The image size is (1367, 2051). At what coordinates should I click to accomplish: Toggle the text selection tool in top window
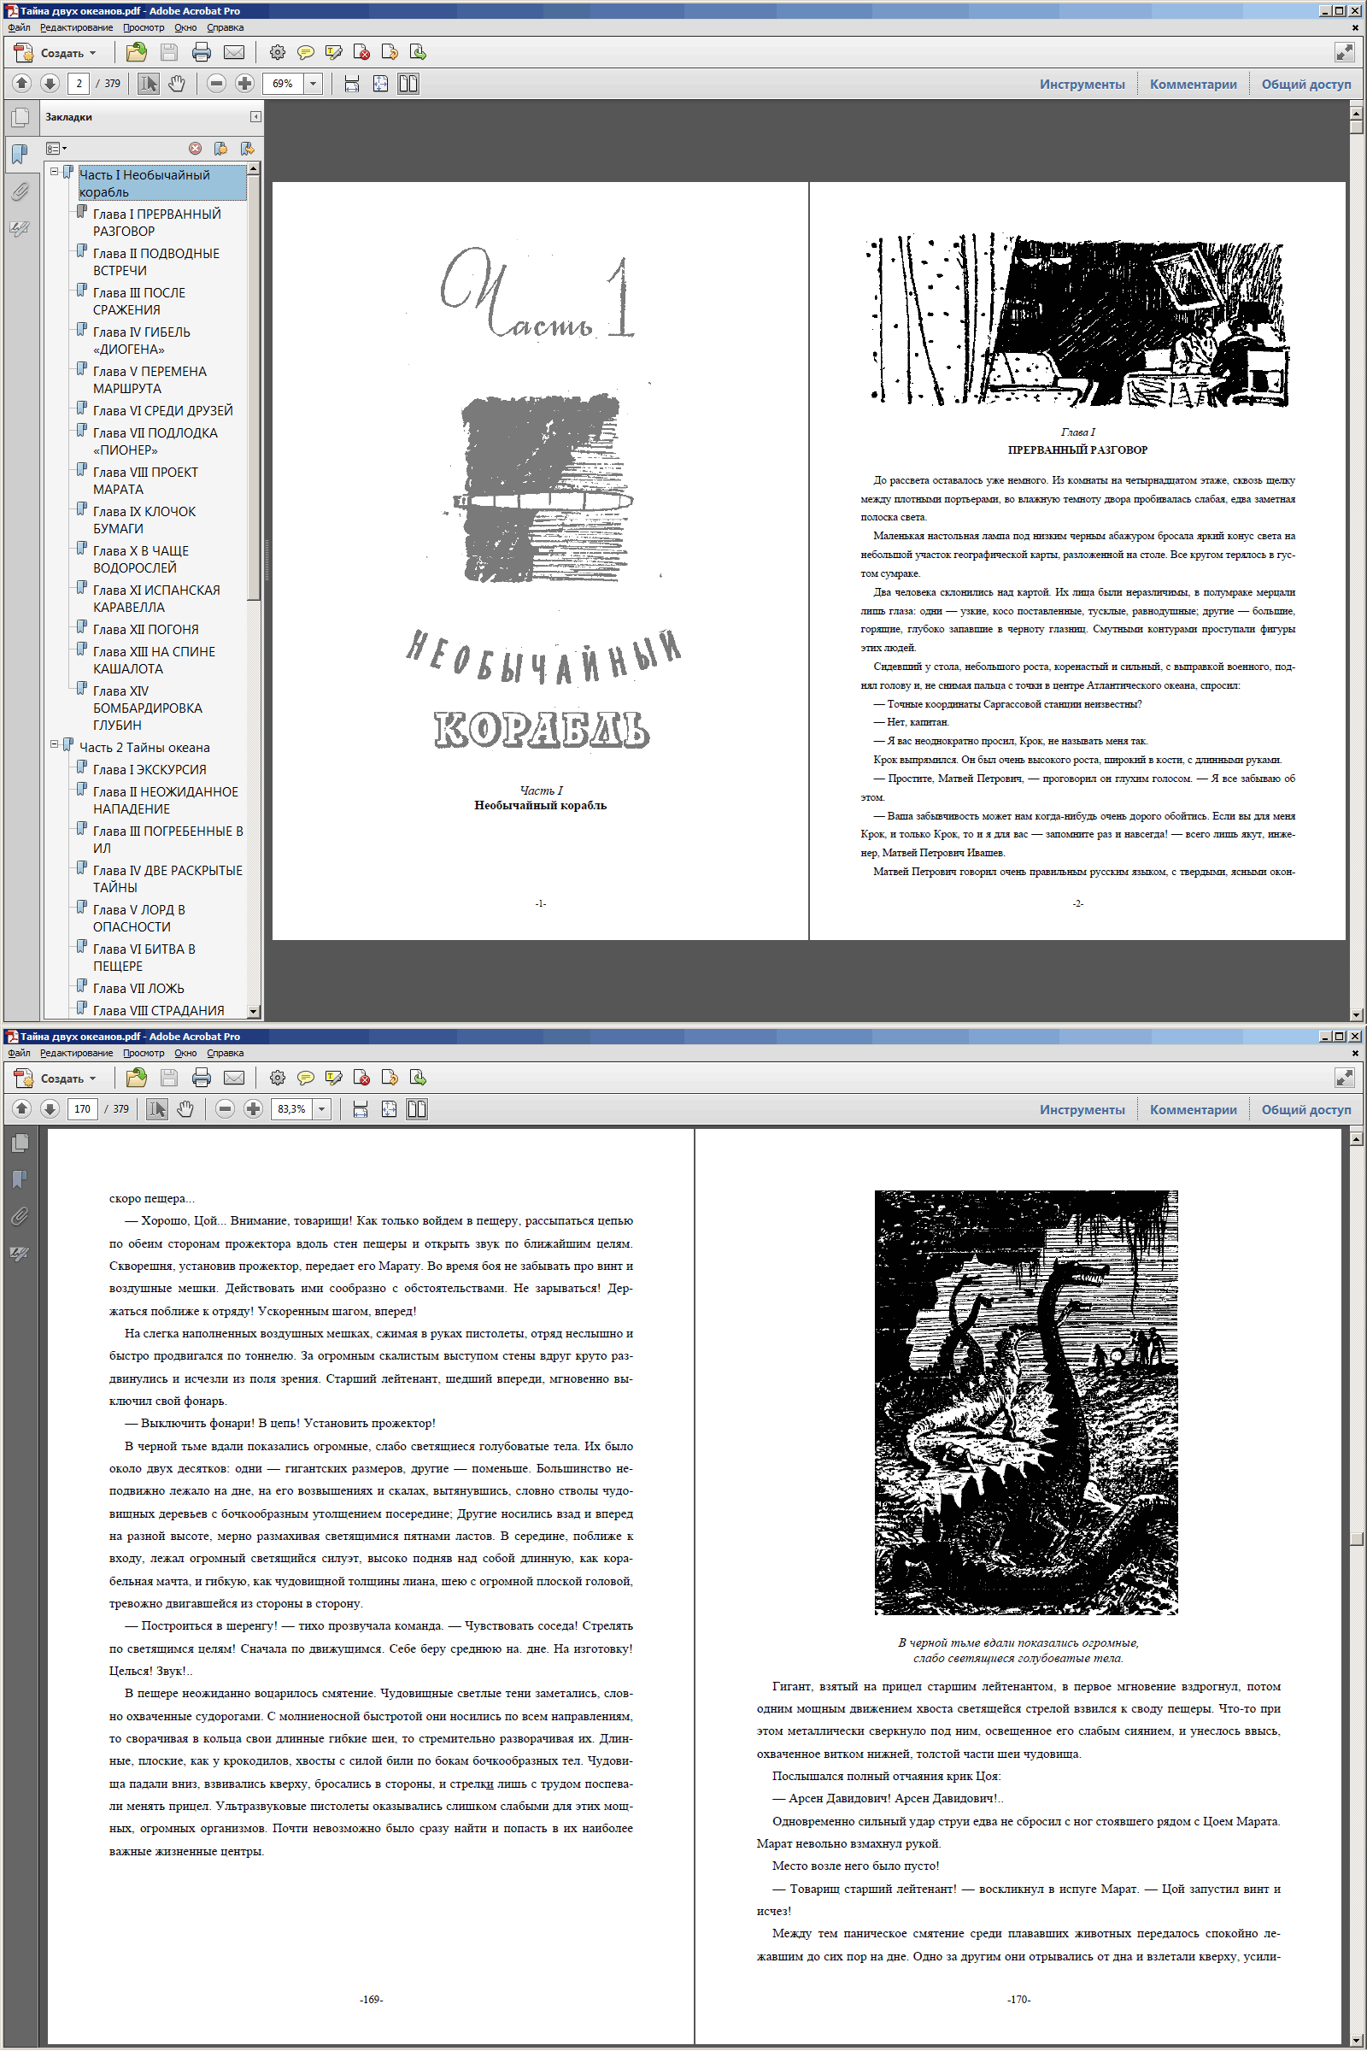(148, 83)
